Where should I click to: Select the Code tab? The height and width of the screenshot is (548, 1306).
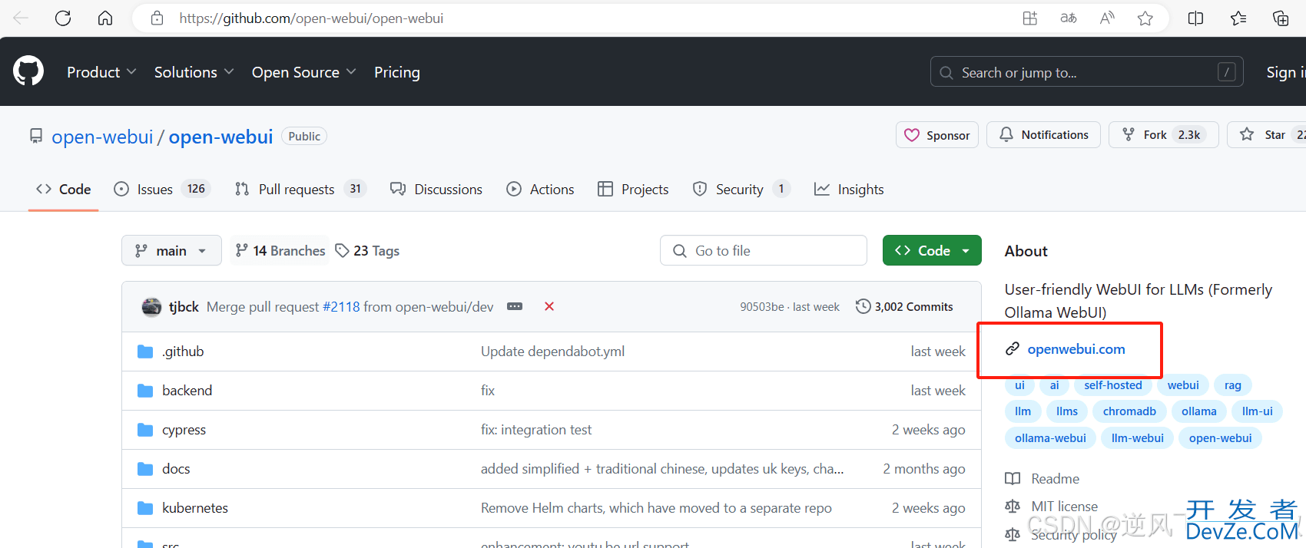click(x=64, y=190)
